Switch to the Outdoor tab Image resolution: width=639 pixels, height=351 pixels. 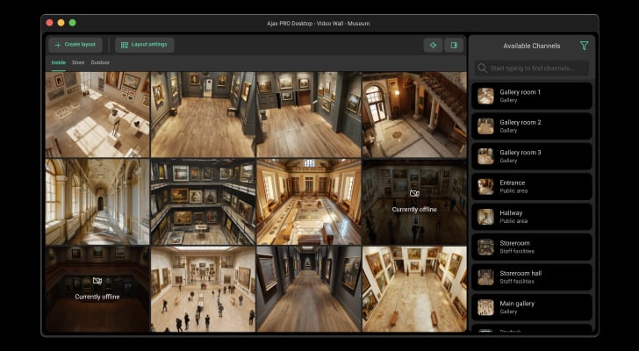click(100, 62)
